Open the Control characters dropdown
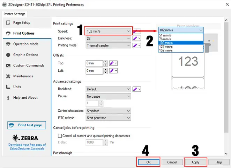Screen dimensions: 231x168 click(x=108, y=111)
